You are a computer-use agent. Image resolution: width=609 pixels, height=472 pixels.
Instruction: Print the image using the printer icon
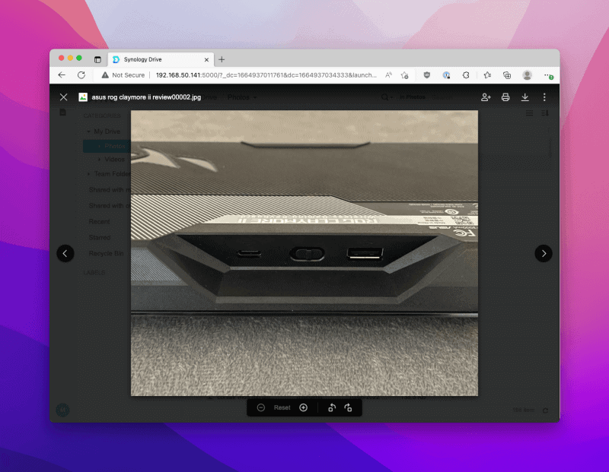(x=505, y=97)
